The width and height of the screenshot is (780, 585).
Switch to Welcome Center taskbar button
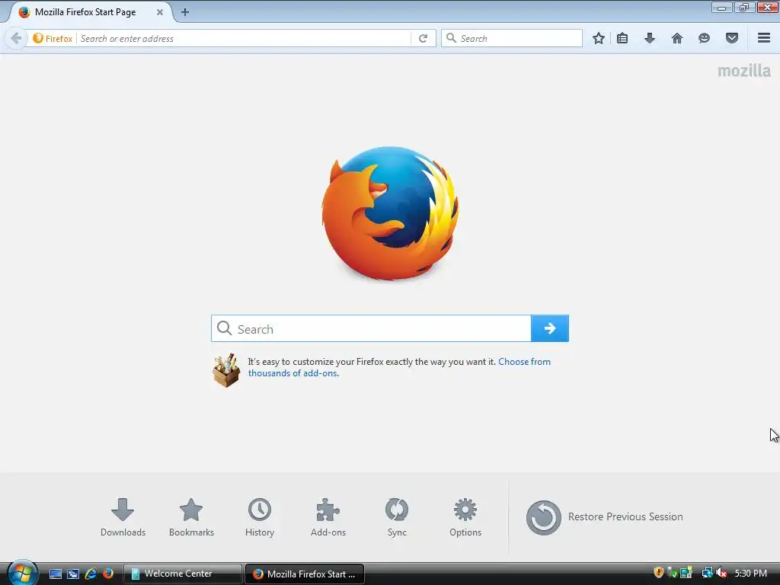click(x=183, y=574)
